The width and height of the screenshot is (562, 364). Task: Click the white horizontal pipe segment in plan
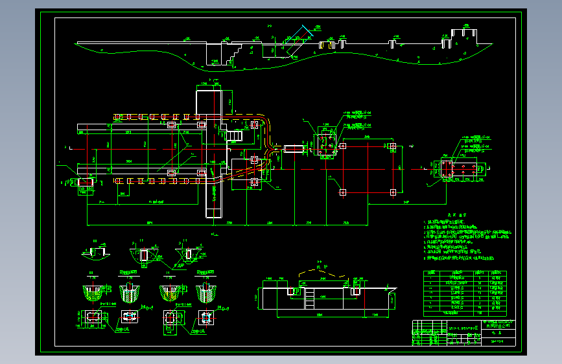pos(294,149)
